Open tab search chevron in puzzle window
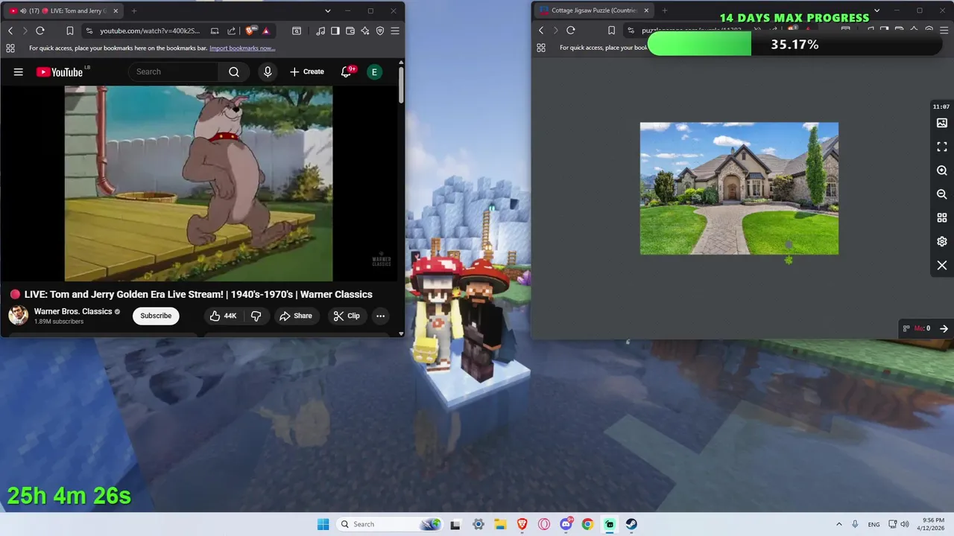The height and width of the screenshot is (536, 954). [877, 10]
